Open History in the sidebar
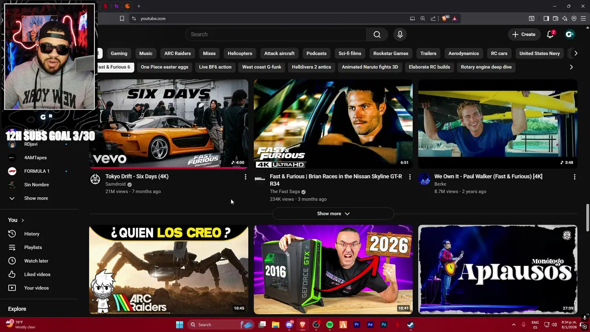The height and width of the screenshot is (332, 590). 32,234
